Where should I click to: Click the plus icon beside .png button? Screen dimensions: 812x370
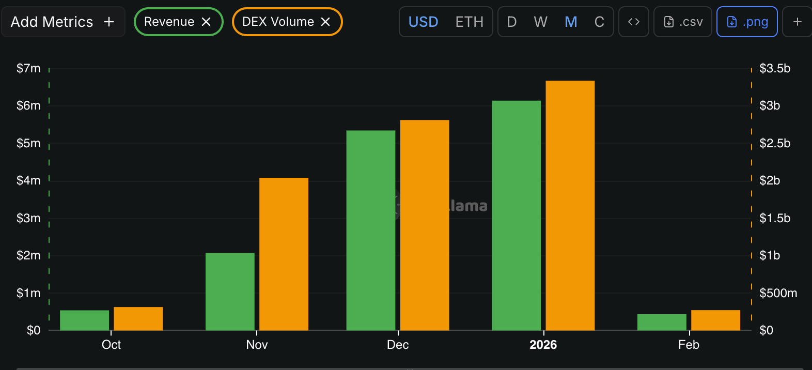point(797,22)
